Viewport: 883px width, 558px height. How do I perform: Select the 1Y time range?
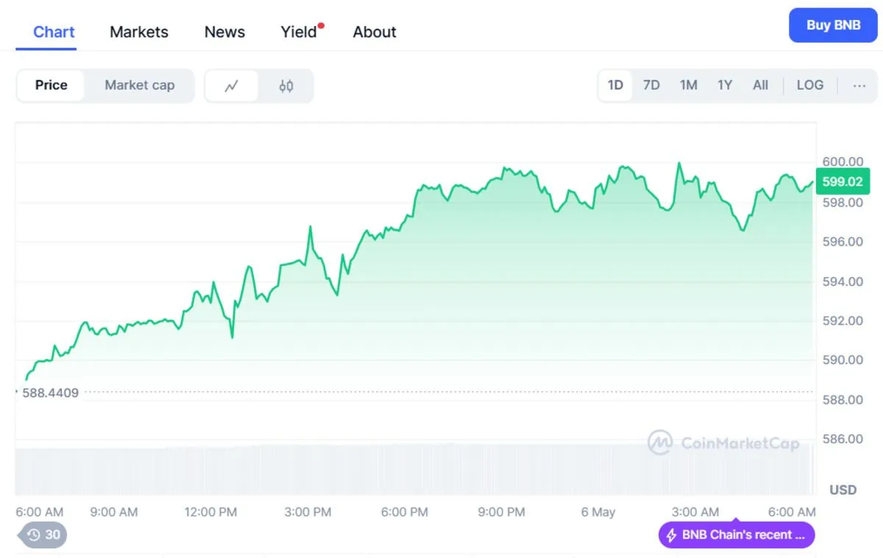pos(725,85)
